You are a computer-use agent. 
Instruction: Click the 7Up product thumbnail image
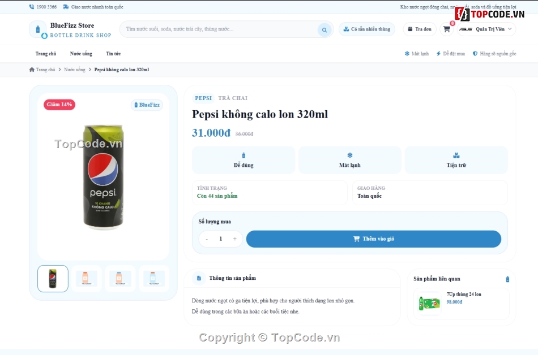[429, 304]
